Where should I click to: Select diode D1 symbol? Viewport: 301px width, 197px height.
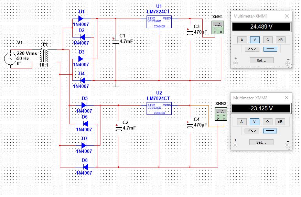tap(81, 19)
